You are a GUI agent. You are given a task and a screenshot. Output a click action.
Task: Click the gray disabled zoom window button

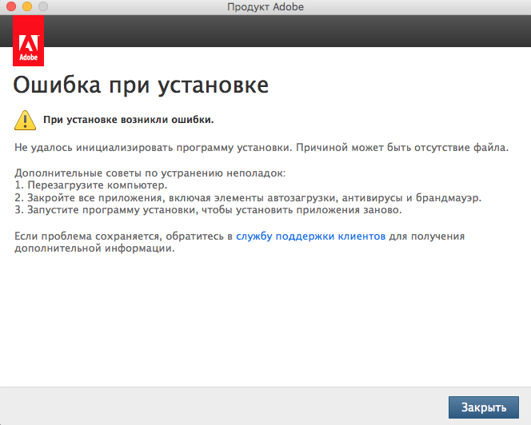(x=42, y=7)
